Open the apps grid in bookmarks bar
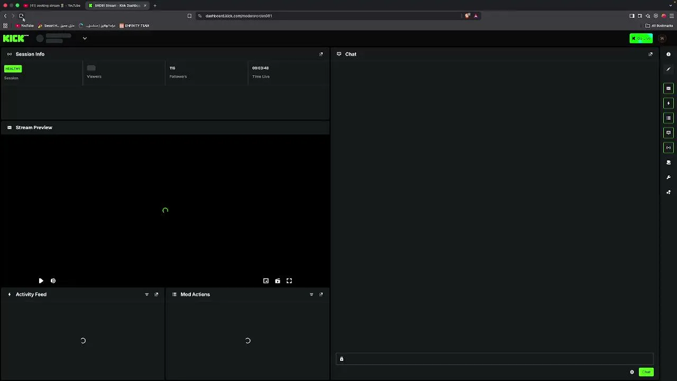Viewport: 677px width, 381px height. 5,25
